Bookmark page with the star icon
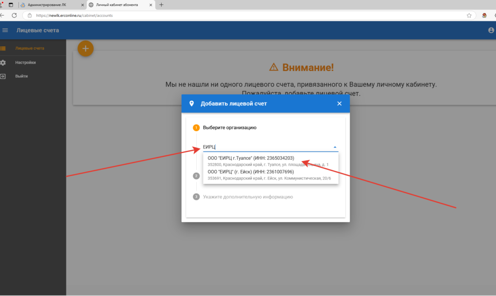This screenshot has width=496, height=296. tap(469, 15)
